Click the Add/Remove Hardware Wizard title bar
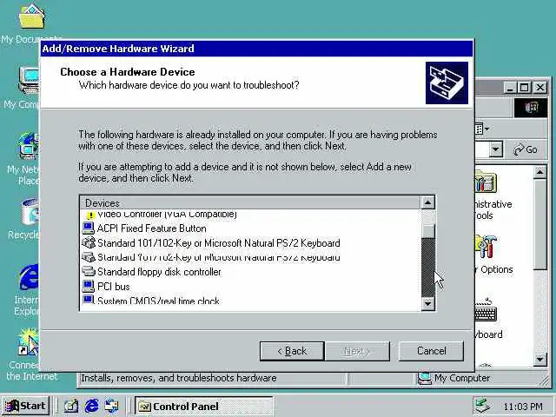The width and height of the screenshot is (556, 417). (x=257, y=49)
